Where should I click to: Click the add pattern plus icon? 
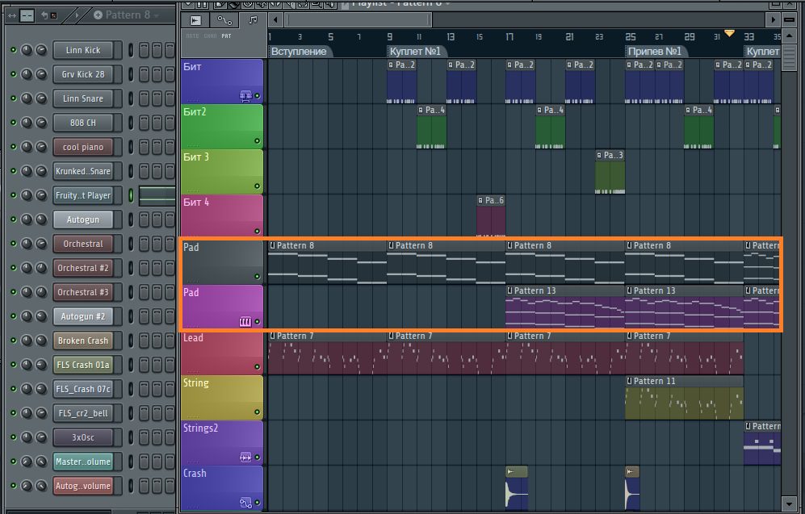(98, 15)
